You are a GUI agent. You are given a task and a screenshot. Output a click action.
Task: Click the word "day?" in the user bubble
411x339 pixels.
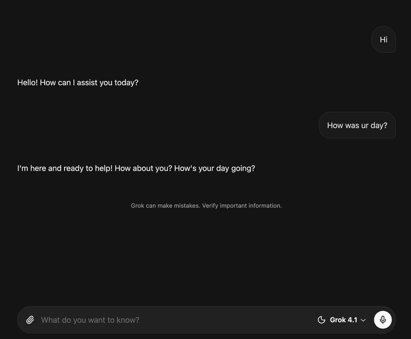tap(379, 125)
